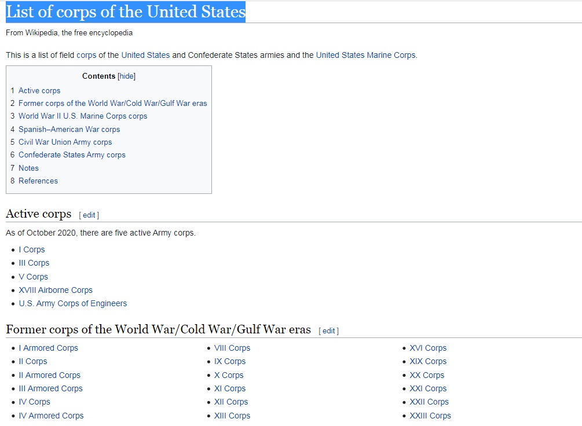Open the VIII Corps link
The width and height of the screenshot is (582, 426).
pyautogui.click(x=232, y=348)
